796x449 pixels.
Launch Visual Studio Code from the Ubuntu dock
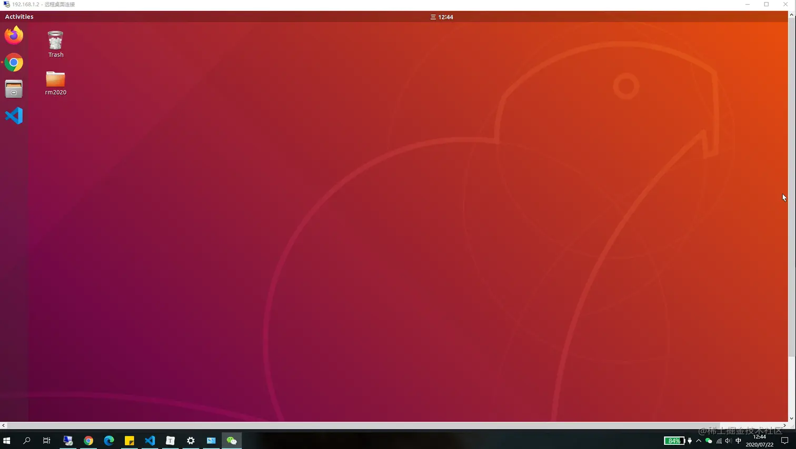(14, 116)
